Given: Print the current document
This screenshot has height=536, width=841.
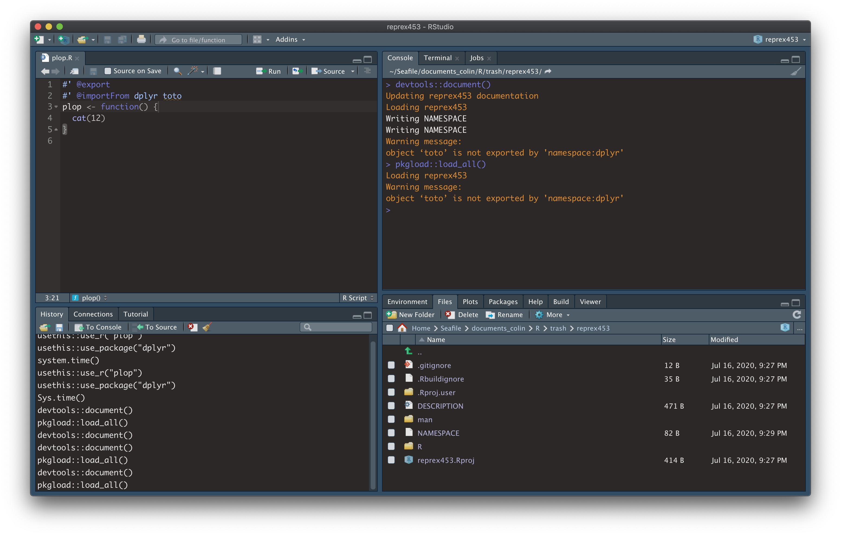Looking at the screenshot, I should coord(142,40).
